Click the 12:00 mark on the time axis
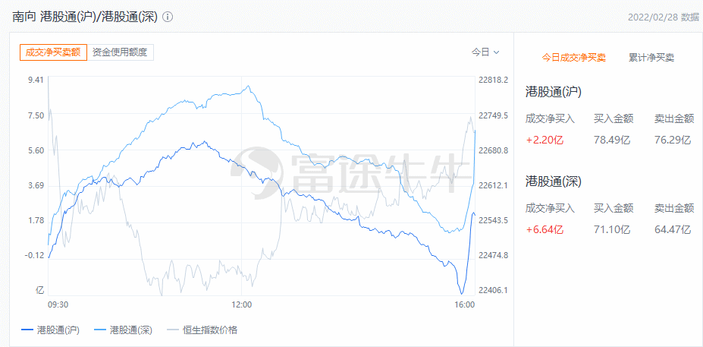703x347 pixels. [241, 304]
